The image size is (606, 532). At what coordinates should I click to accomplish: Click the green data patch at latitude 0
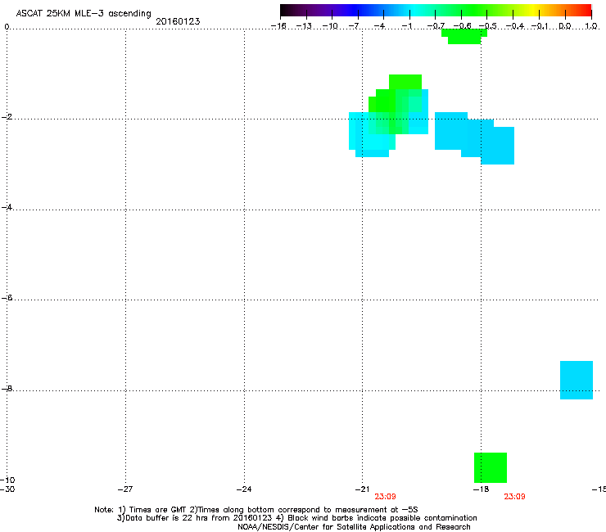point(464,36)
